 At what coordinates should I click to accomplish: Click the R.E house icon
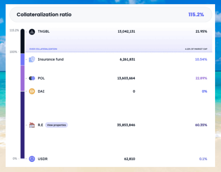(32, 125)
